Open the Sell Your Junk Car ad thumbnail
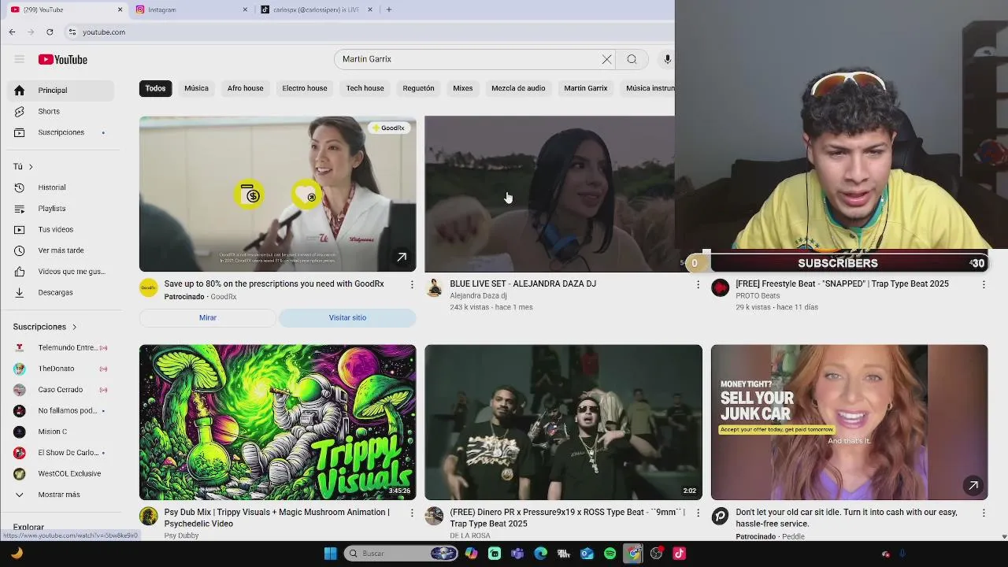Viewport: 1008px width, 567px height. coord(849,422)
